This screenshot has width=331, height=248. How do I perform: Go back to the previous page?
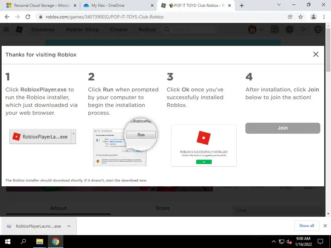click(x=7, y=17)
